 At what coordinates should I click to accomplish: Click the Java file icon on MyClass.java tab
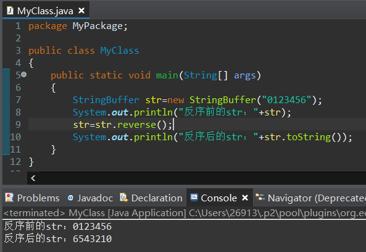[x=10, y=10]
